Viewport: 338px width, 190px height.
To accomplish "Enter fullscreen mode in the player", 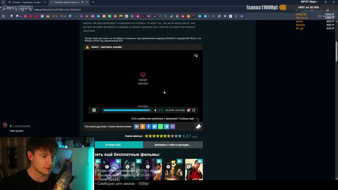I will click(194, 110).
